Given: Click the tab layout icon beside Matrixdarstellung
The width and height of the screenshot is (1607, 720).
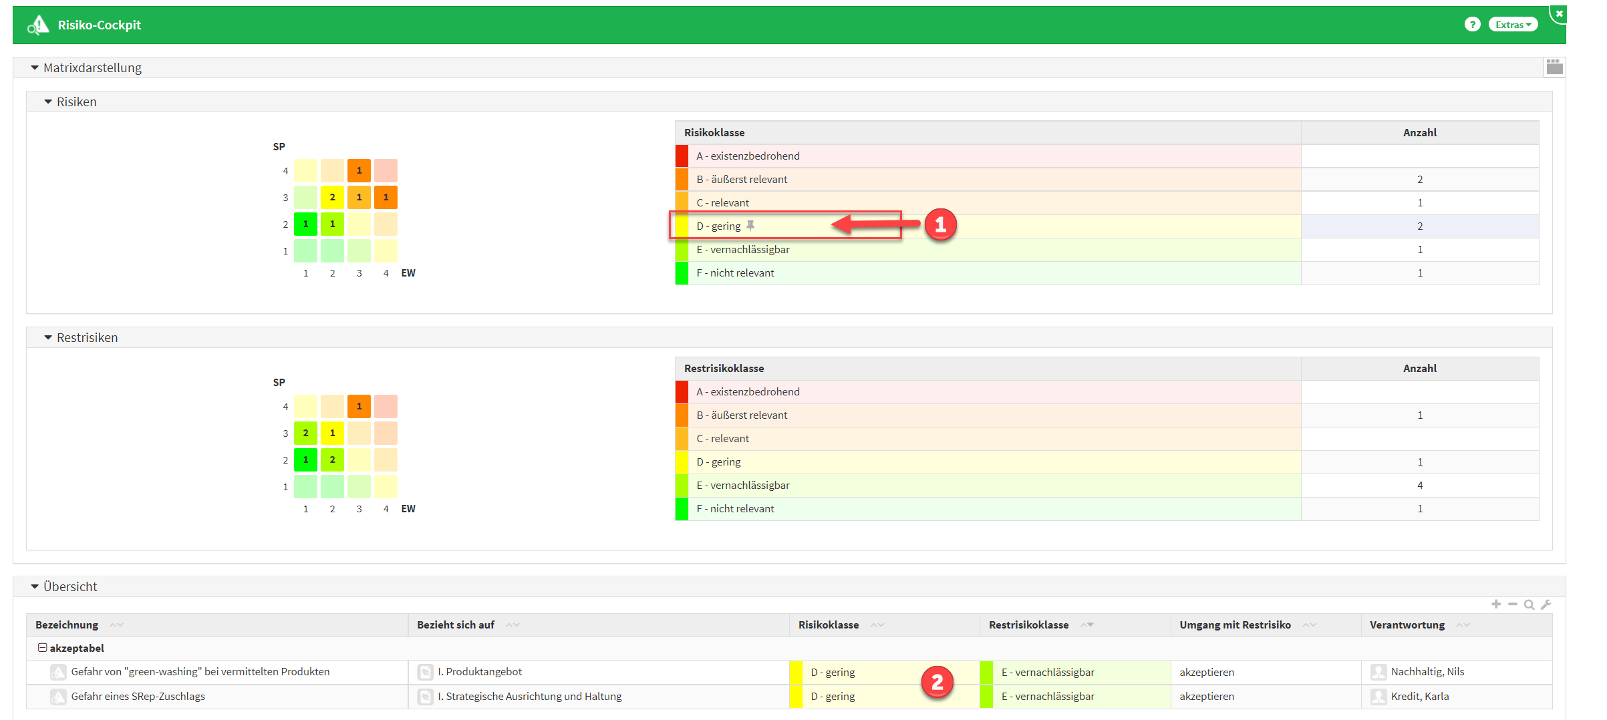Looking at the screenshot, I should (x=1554, y=67).
